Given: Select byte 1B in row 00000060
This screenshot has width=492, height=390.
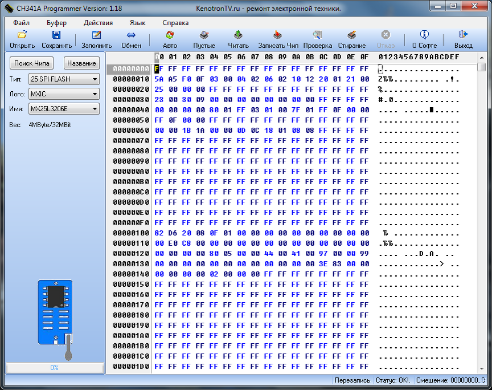Looking at the screenshot, I should coord(186,131).
